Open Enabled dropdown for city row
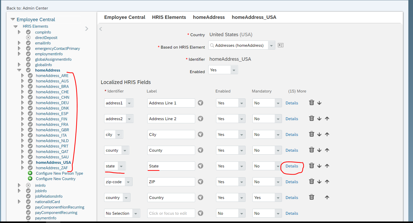This screenshot has width=413, height=223. pos(242,135)
